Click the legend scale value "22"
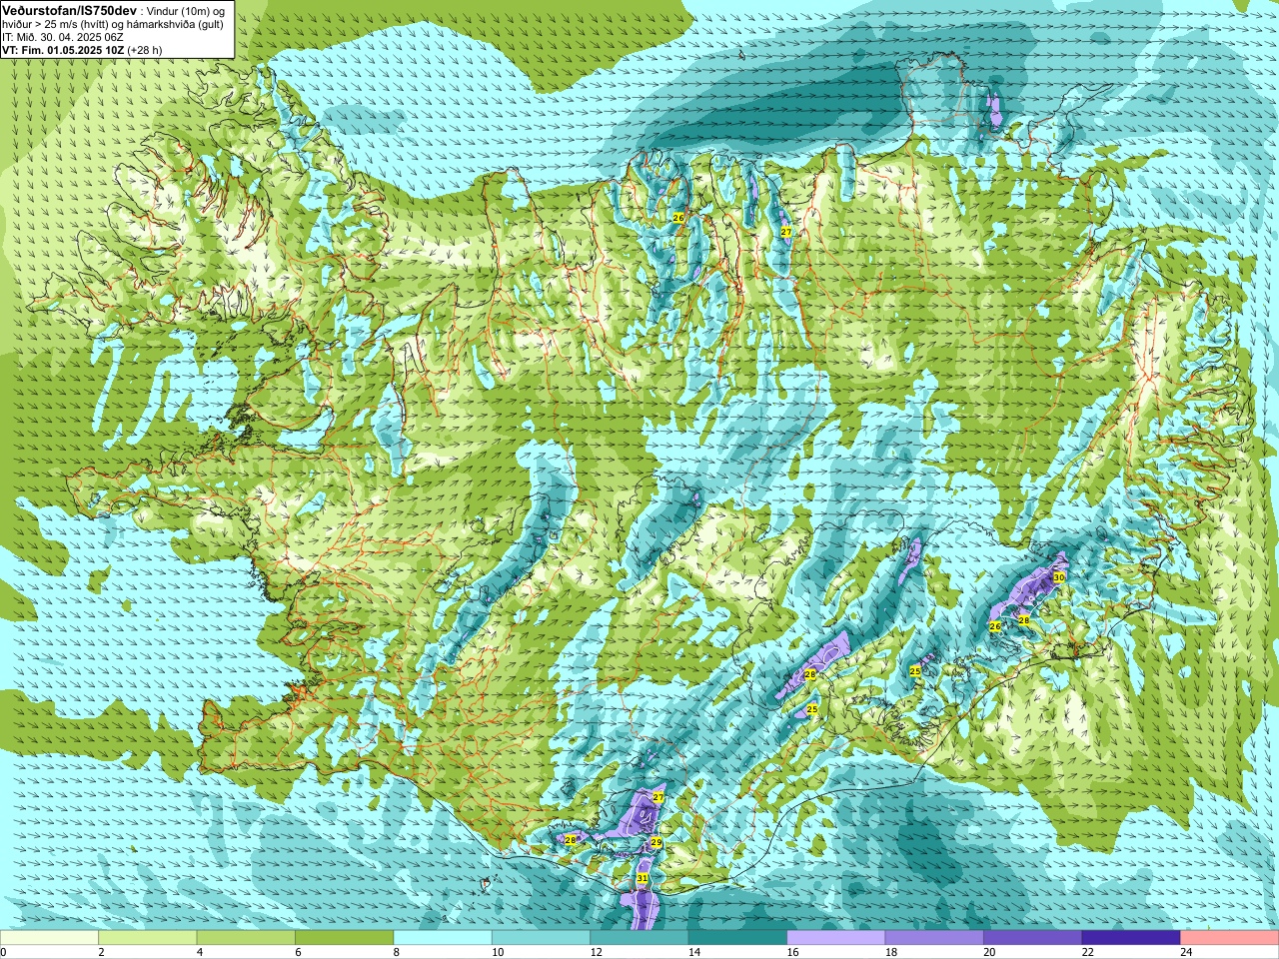The width and height of the screenshot is (1279, 959). (1088, 952)
